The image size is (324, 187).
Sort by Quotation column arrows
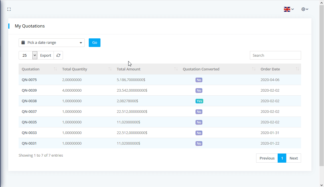tap(55, 69)
